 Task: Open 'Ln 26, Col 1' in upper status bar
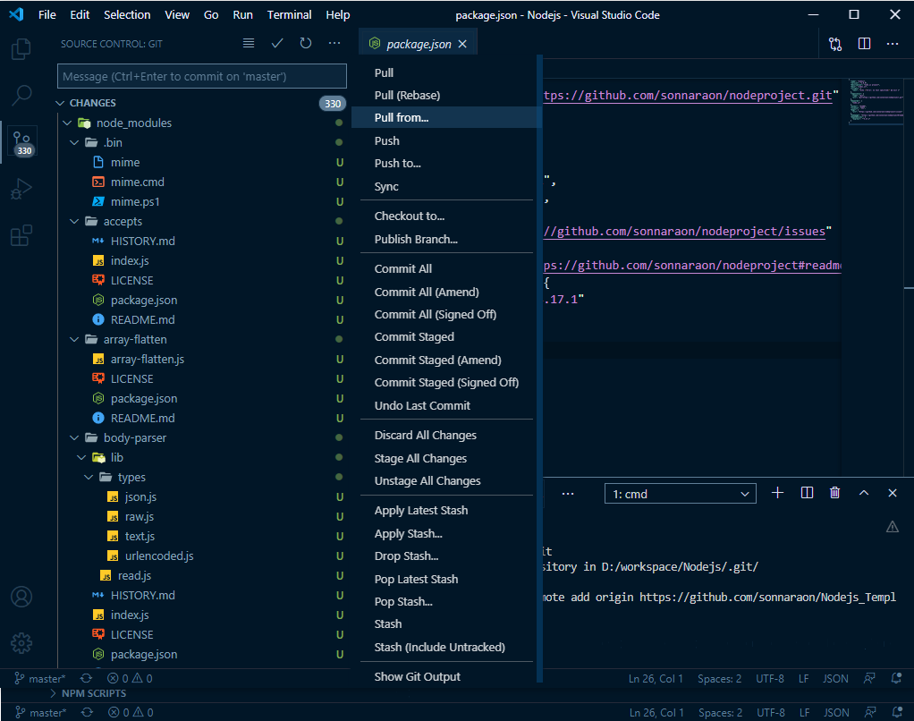656,678
